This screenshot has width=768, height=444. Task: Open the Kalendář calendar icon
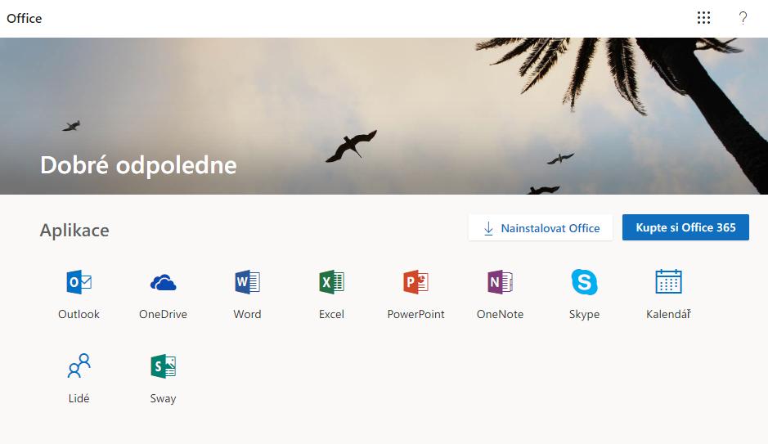668,281
